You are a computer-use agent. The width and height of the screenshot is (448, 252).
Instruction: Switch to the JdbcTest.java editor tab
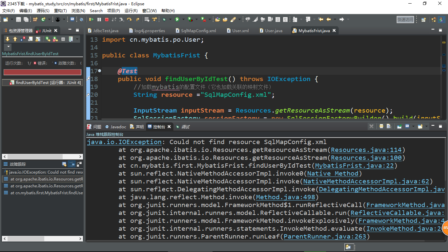coord(103,31)
